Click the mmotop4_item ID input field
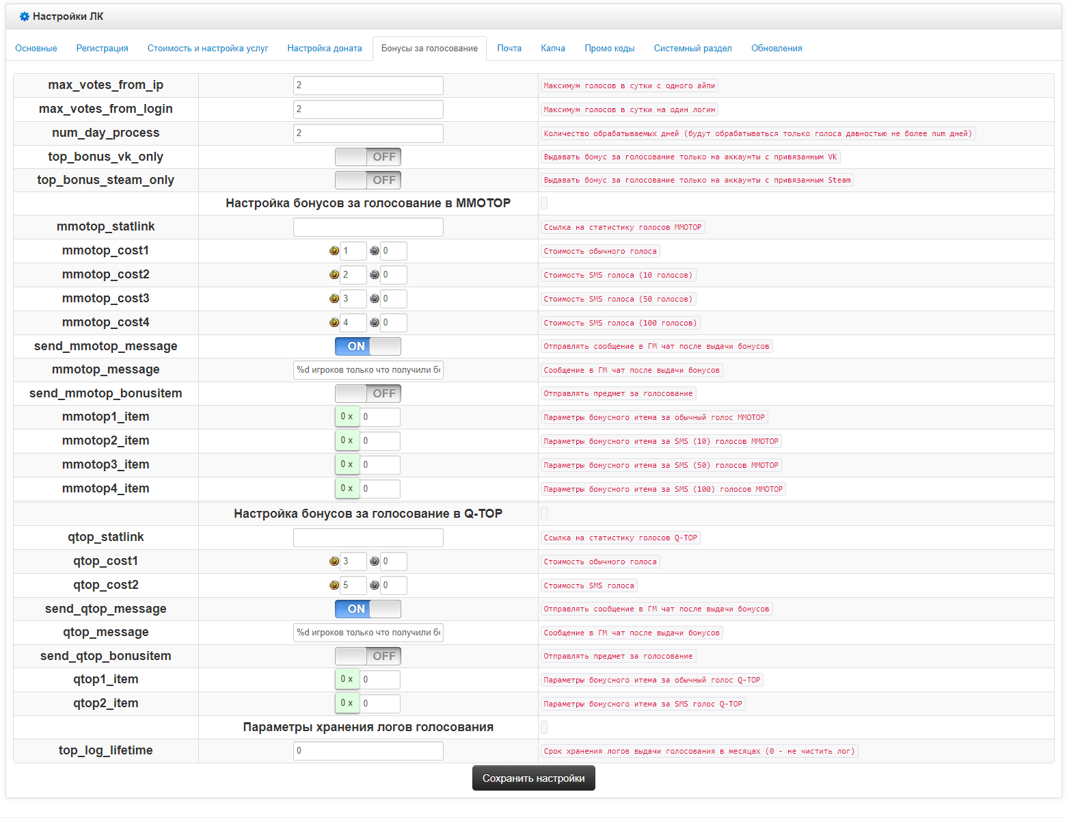The image size is (1067, 818). coord(380,489)
